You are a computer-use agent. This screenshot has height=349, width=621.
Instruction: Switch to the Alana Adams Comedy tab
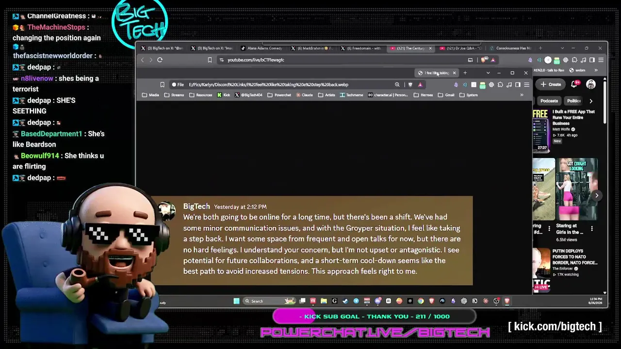click(261, 48)
